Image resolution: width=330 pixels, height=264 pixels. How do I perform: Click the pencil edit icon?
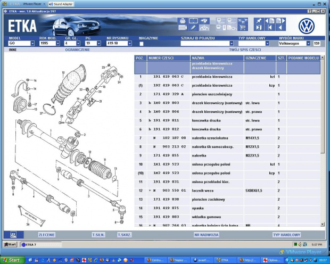[x=193, y=28]
